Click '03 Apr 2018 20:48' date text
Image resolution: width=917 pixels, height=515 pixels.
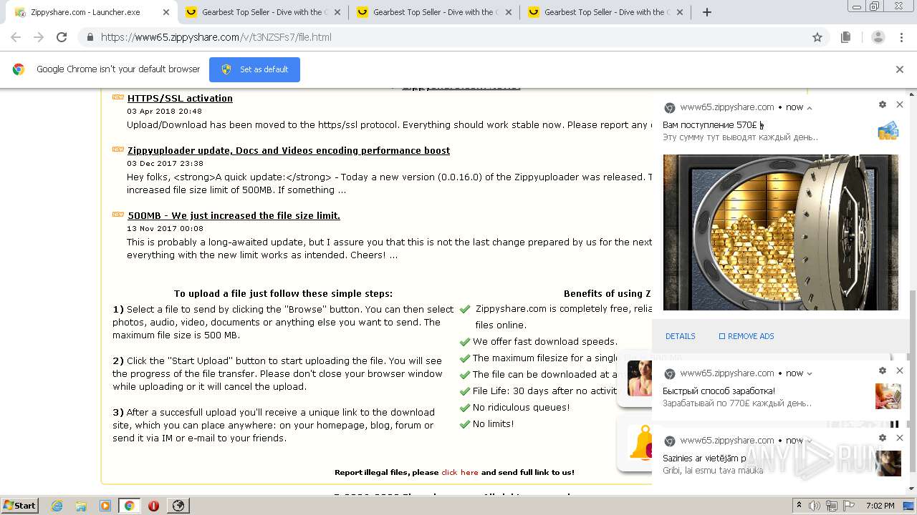[165, 112]
